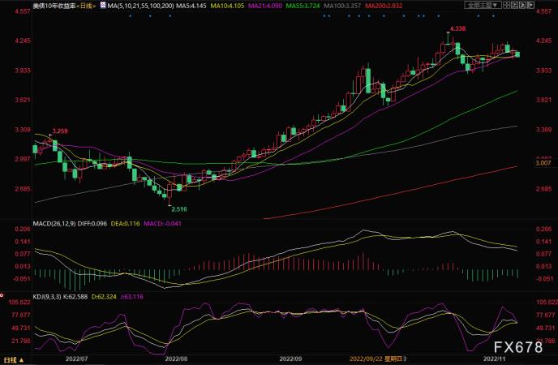Image resolution: width=558 pixels, height=365 pixels.
Task: Click the 3.259 peak annotation
Action: 60,131
